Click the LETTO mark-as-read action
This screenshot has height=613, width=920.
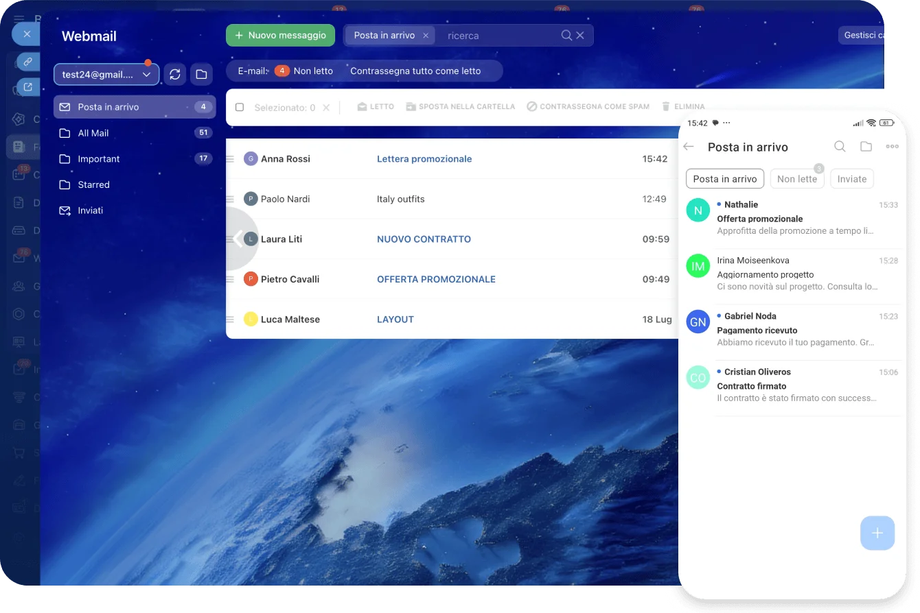[376, 107]
